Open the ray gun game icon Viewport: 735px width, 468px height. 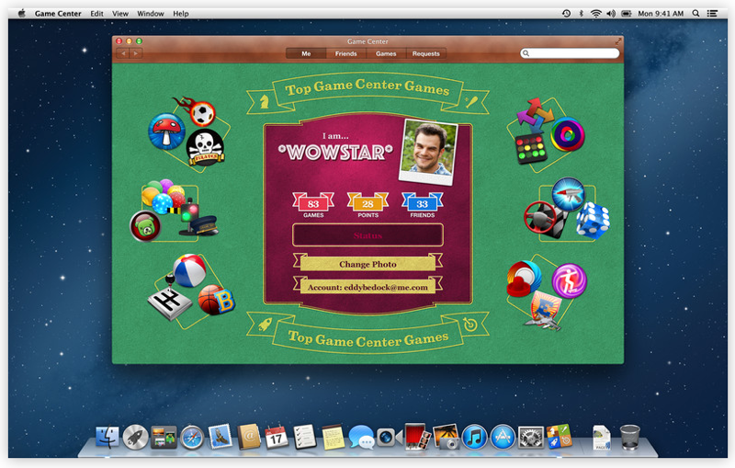pos(568,194)
